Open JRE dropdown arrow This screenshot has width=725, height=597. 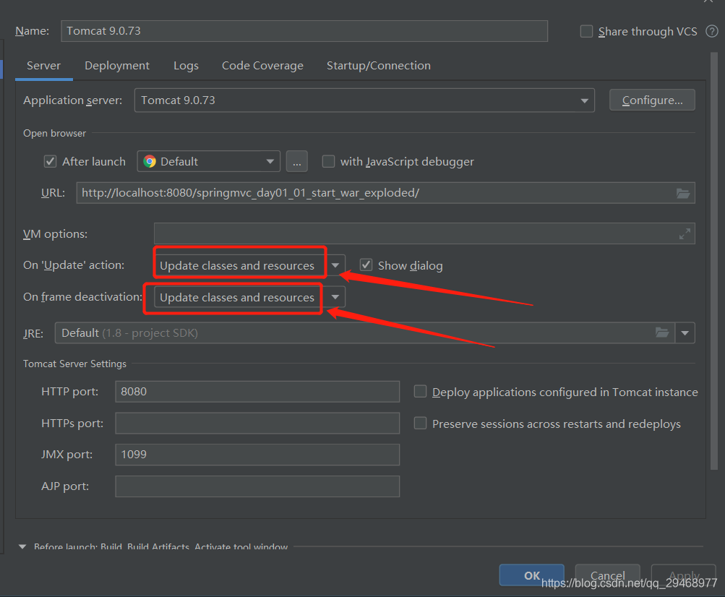click(x=685, y=333)
